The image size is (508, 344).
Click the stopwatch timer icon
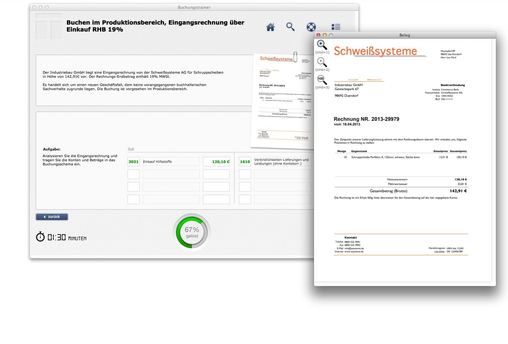click(x=40, y=236)
